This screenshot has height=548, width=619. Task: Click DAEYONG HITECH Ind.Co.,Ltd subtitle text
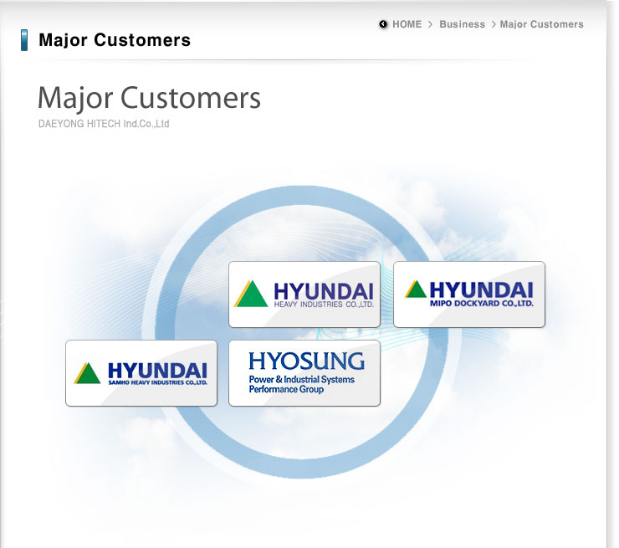coord(104,124)
